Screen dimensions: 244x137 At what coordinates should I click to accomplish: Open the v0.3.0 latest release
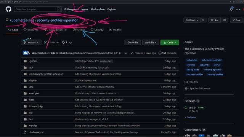click(192, 107)
